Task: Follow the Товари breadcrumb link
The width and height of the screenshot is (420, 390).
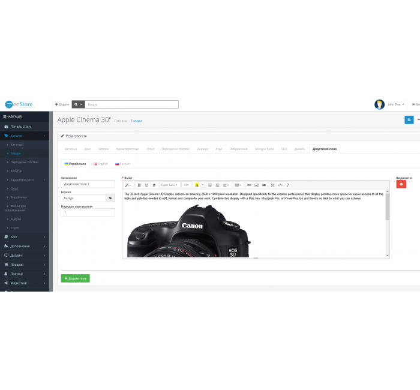Action: (x=136, y=121)
